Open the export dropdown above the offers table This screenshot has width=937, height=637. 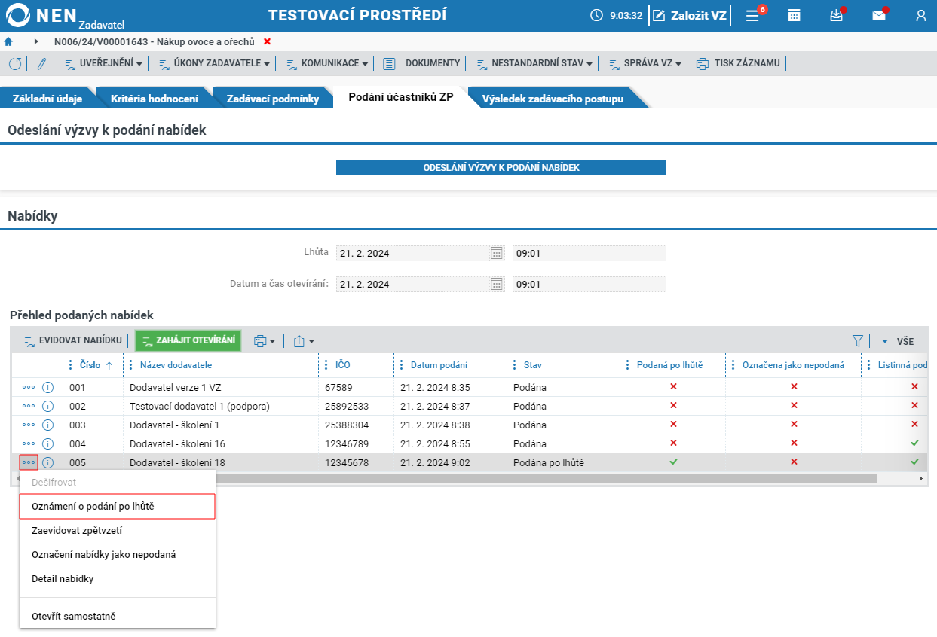tap(304, 341)
